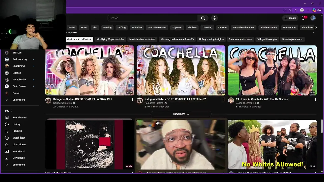Open browser settings ellipsis menu
The width and height of the screenshot is (324, 182).
[308, 10]
